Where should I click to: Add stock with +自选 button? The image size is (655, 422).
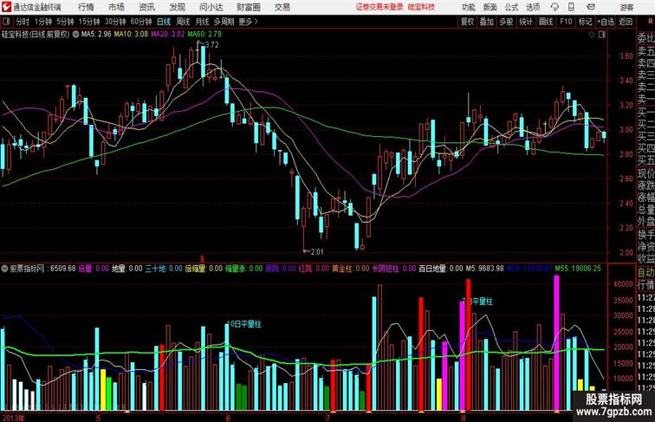click(606, 22)
